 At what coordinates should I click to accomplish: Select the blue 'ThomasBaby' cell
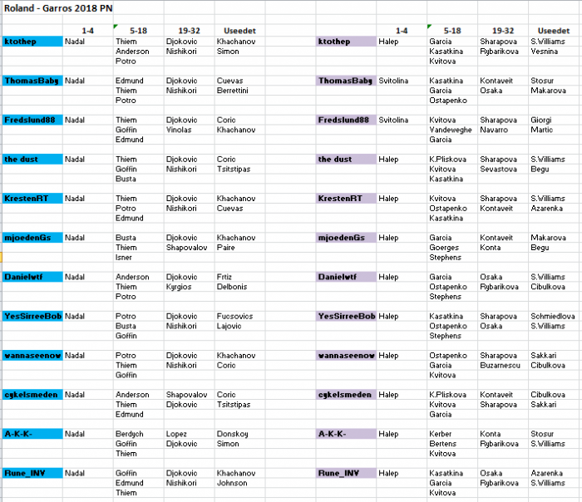32,81
